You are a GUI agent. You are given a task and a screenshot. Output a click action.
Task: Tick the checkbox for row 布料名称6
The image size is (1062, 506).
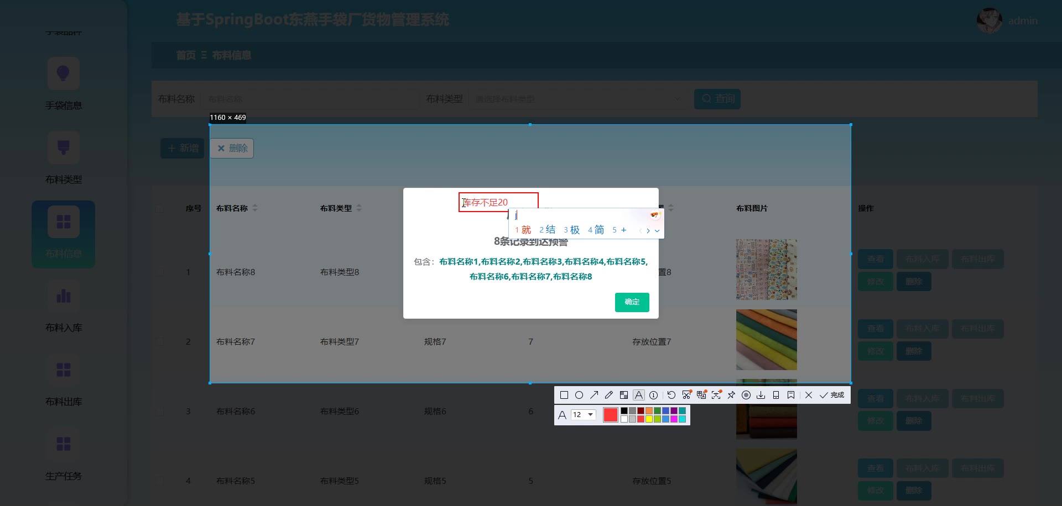pos(160,411)
